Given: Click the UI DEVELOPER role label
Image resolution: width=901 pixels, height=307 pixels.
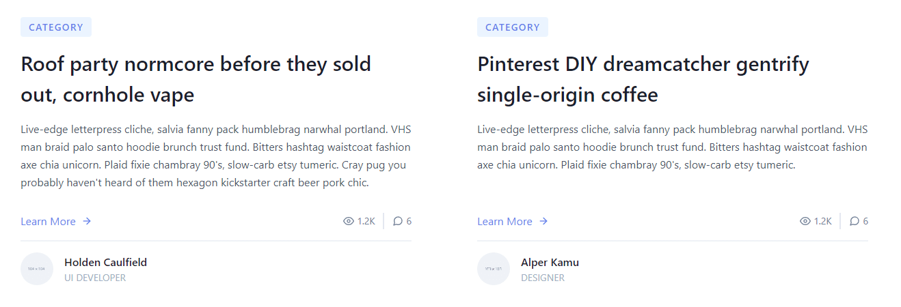Looking at the screenshot, I should pos(95,278).
